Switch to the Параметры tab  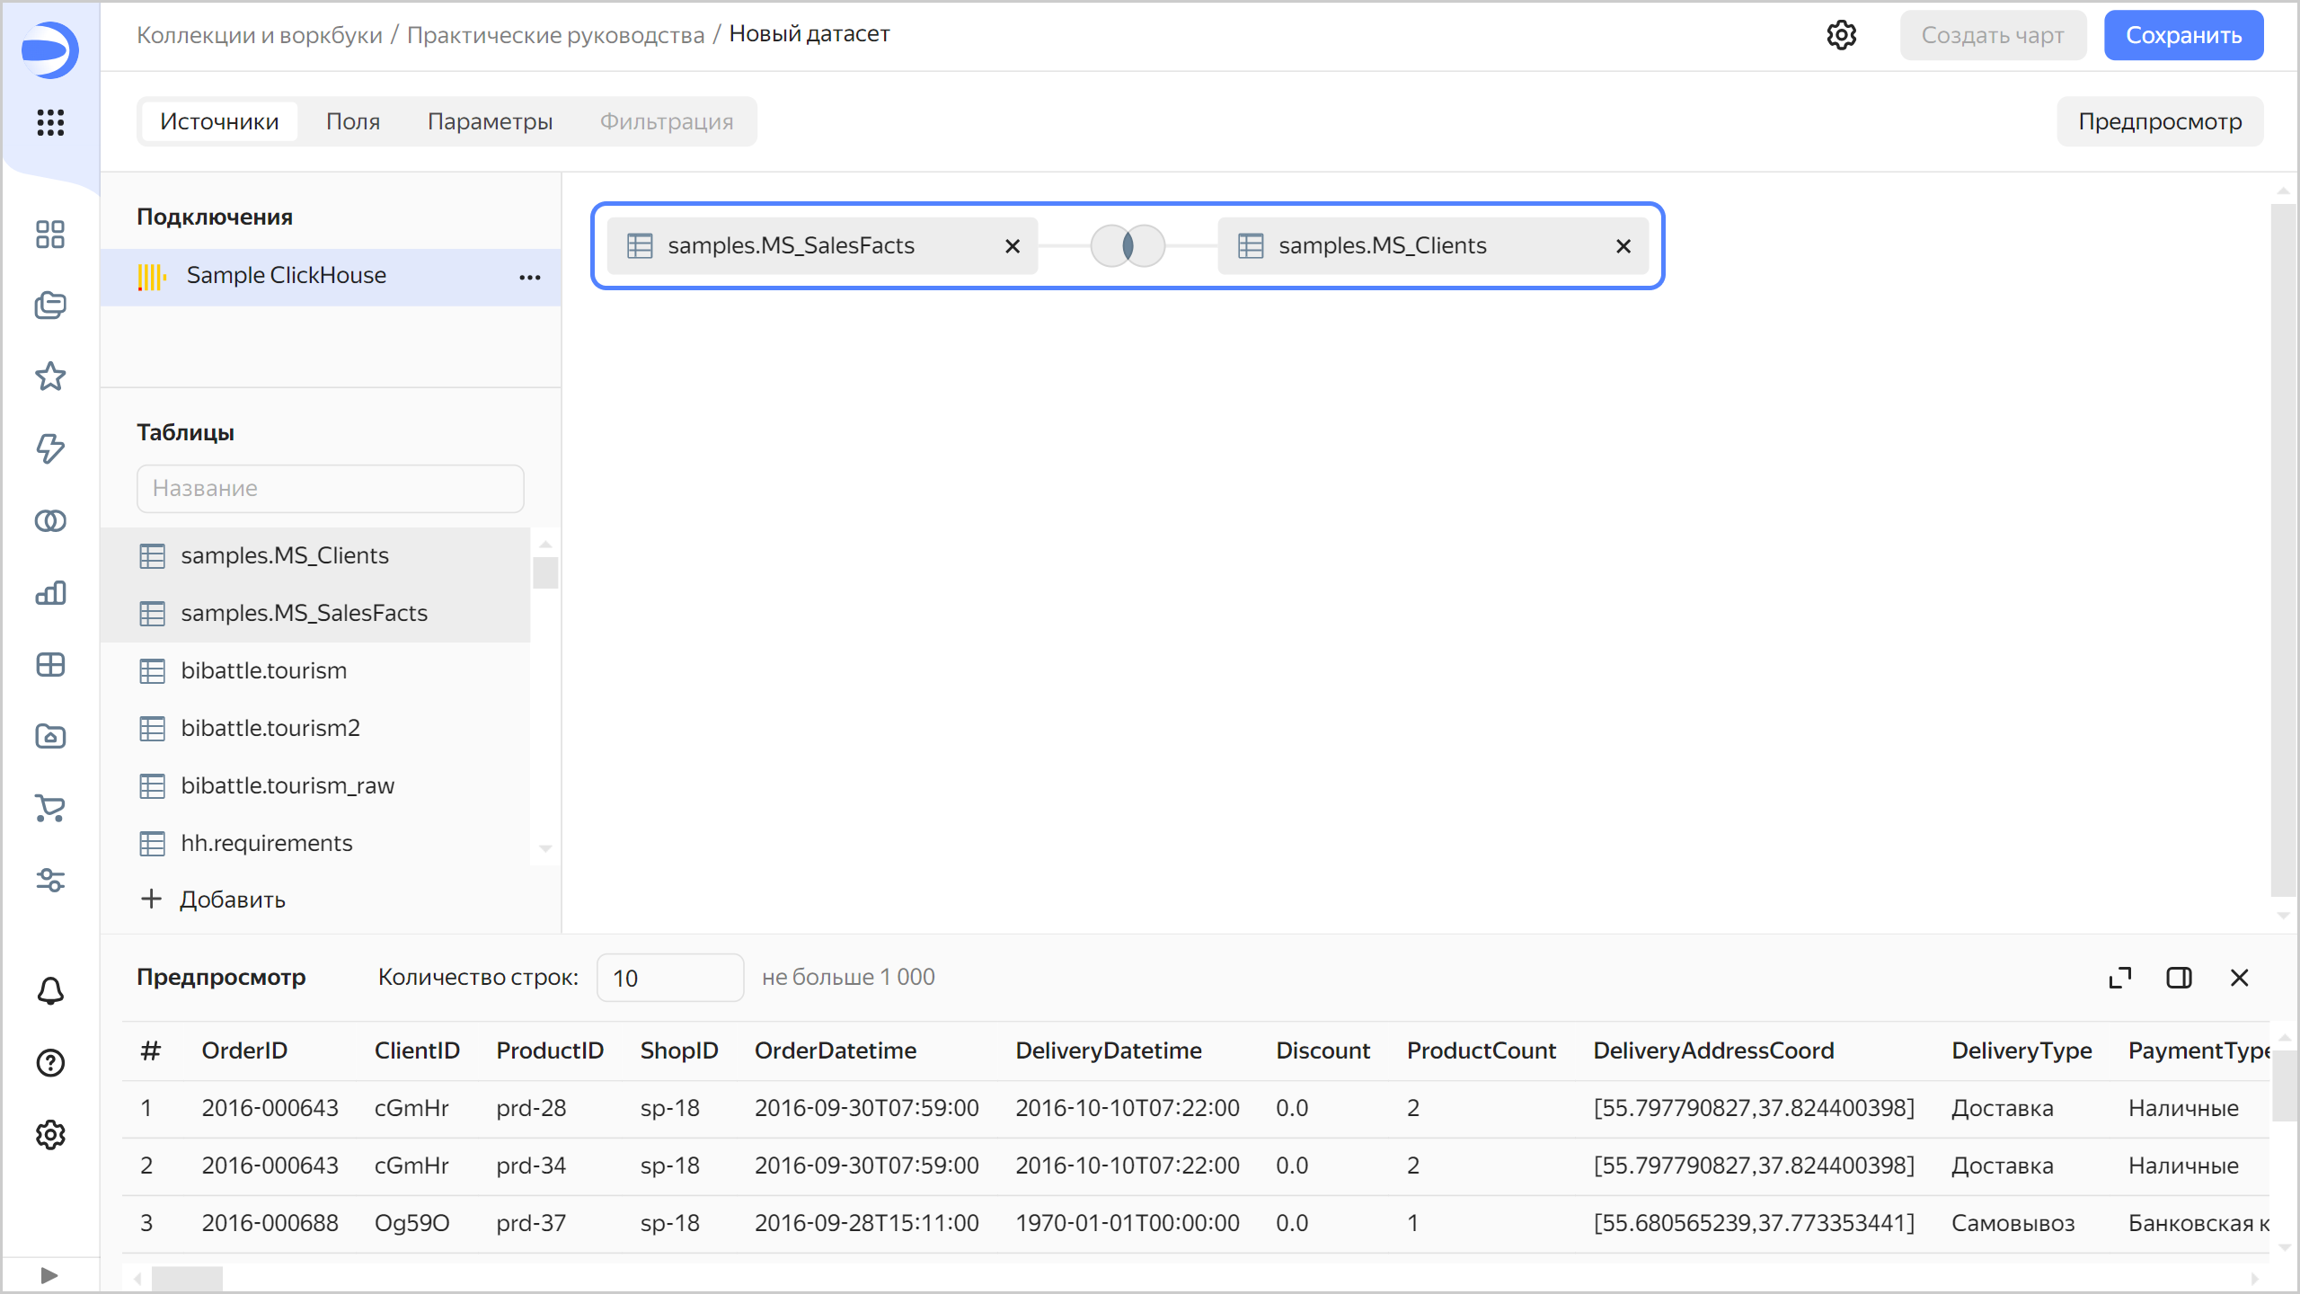point(490,121)
